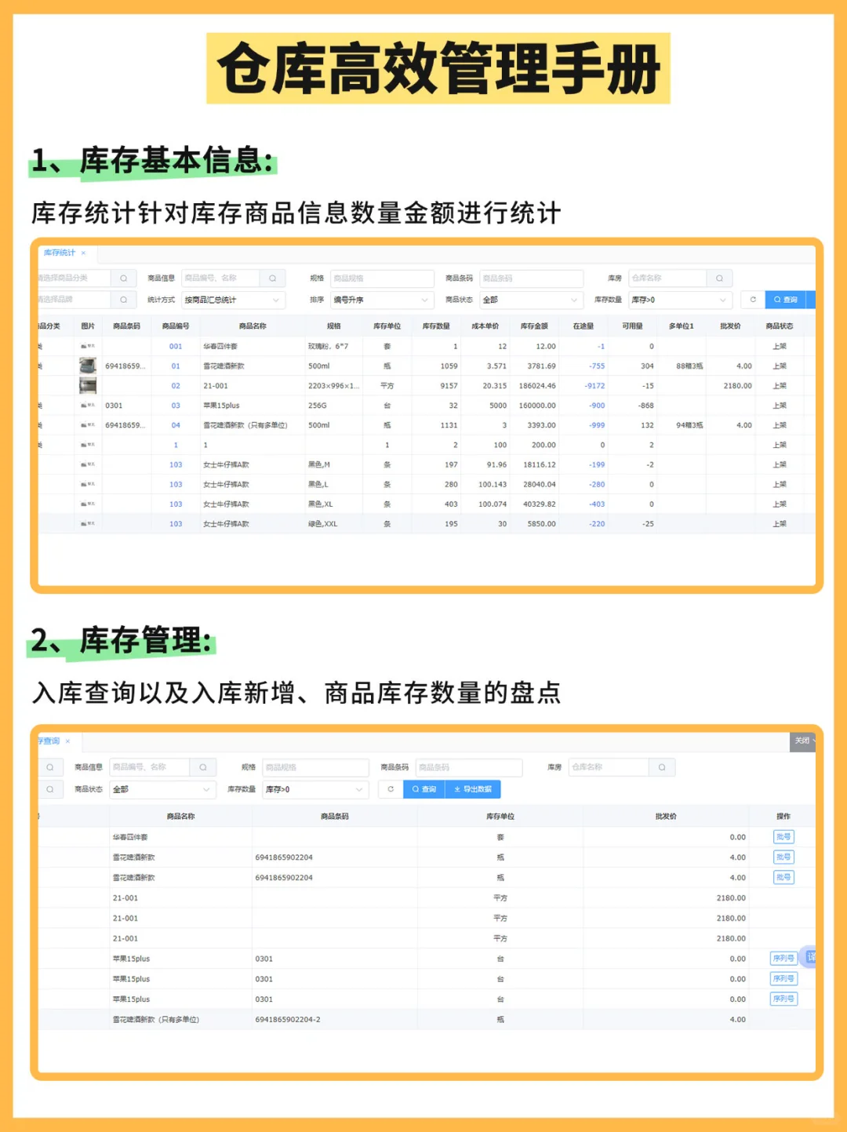Viewport: 847px width, 1132px height.
Task: Open the 库存数量 dropdown showing 库存>0
Action: [x=680, y=300]
